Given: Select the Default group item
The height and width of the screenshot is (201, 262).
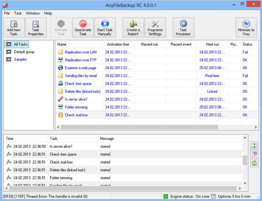Looking at the screenshot, I should 24,52.
